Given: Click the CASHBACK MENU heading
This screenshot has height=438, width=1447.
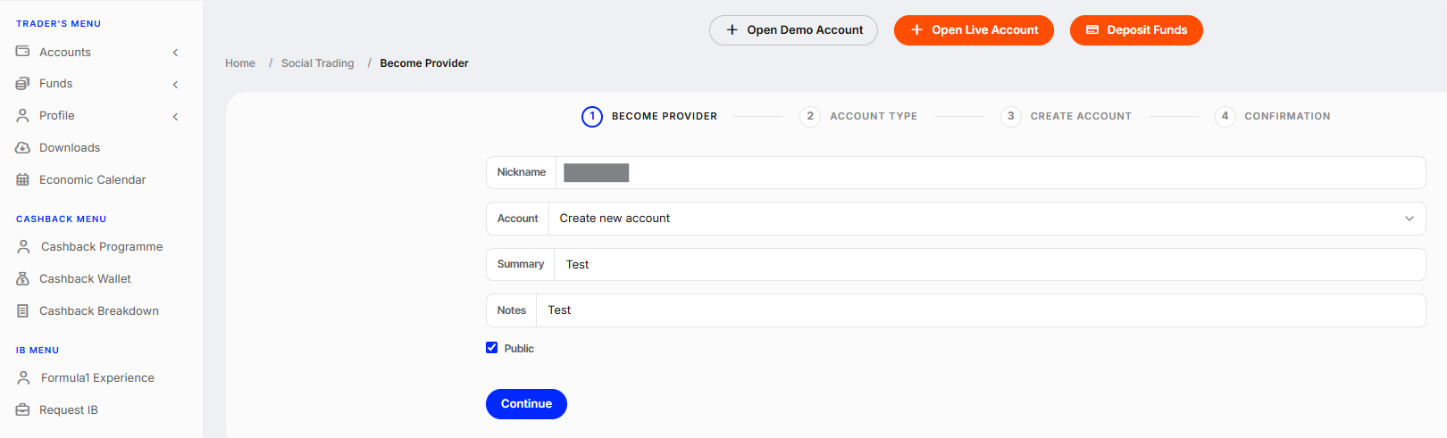Looking at the screenshot, I should pyautogui.click(x=61, y=219).
